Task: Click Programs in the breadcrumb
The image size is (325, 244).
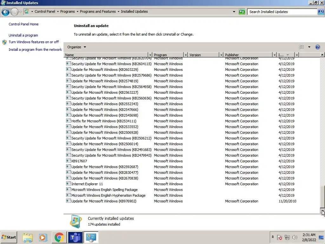Action: (67, 11)
